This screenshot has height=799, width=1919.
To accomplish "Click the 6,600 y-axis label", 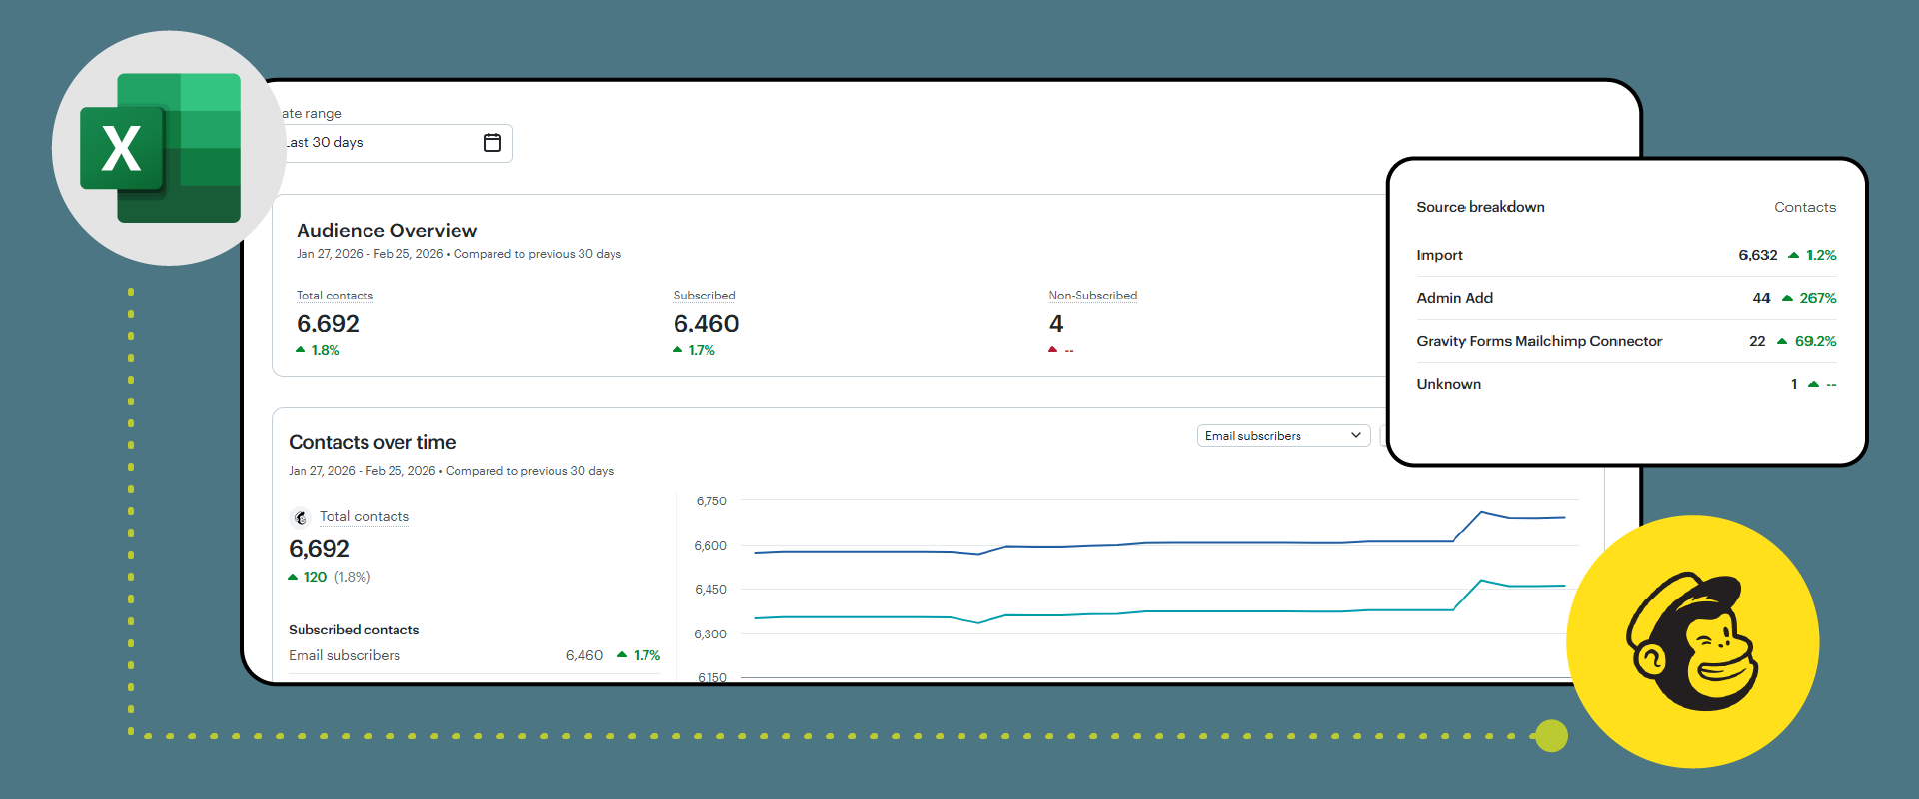I will 711,546.
